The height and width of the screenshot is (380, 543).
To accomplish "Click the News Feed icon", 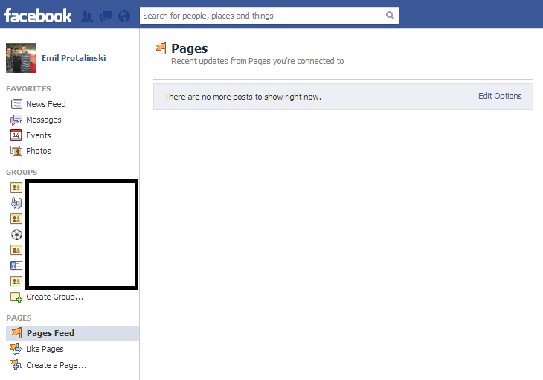I will coord(16,104).
